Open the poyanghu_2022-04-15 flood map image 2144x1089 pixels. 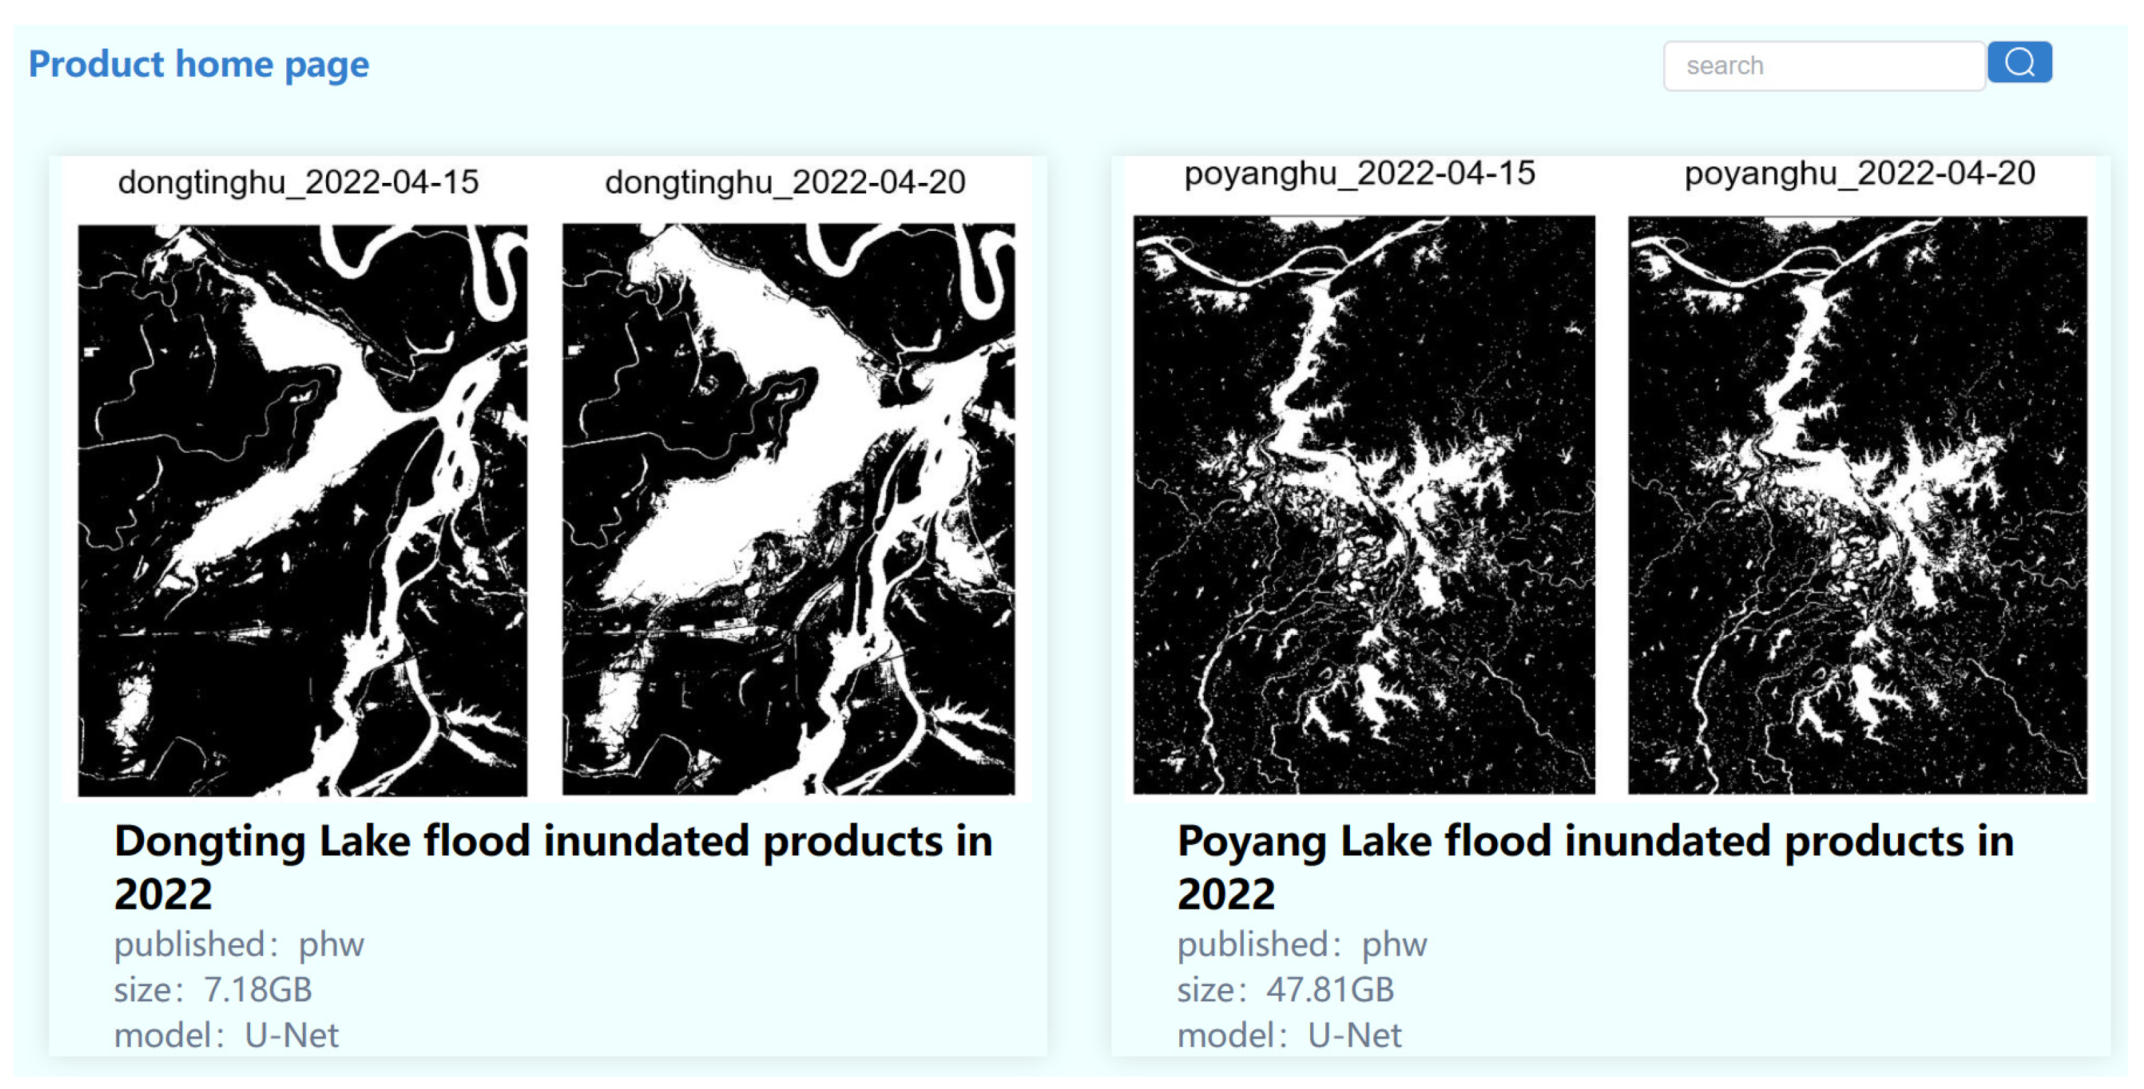coord(1364,504)
